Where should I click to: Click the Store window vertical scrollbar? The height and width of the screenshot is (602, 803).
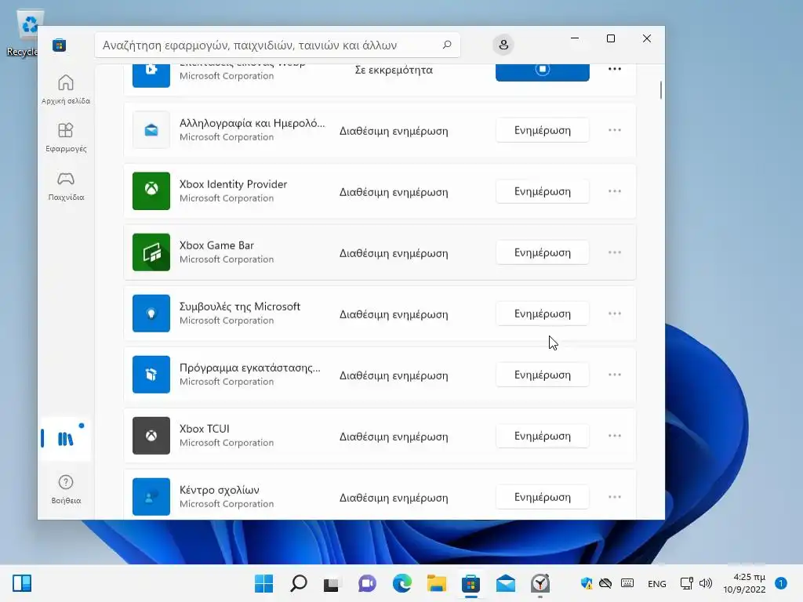(660, 90)
